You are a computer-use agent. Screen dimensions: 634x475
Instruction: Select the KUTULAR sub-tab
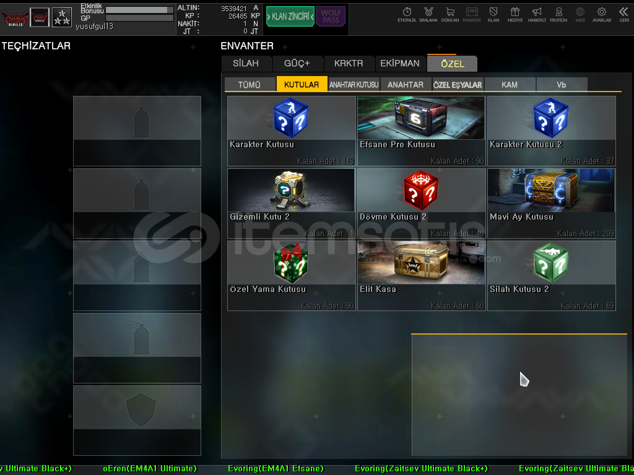click(302, 84)
